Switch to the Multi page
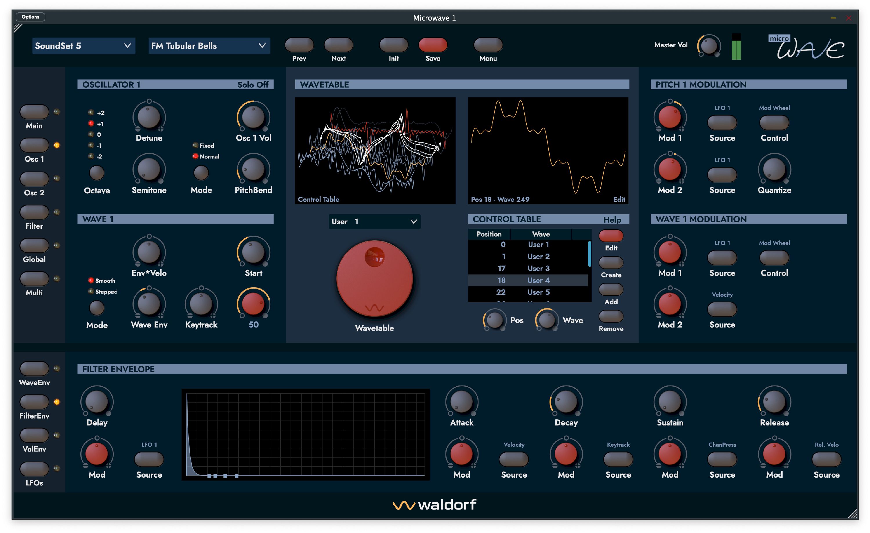This screenshot has width=870, height=533. (x=34, y=279)
